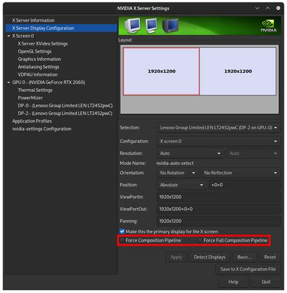The image size is (287, 293).
Task: Select OpenGL Settings in the sidebar
Action: 35,51
